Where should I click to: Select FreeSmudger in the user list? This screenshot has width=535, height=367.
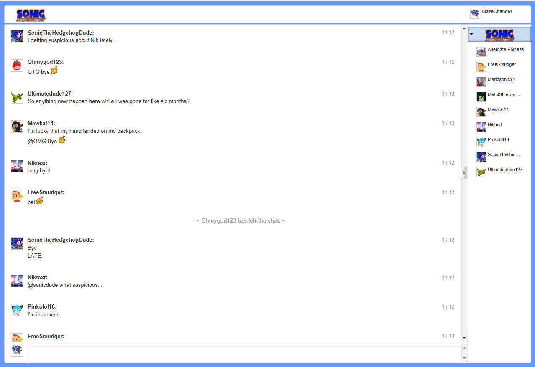pyautogui.click(x=502, y=65)
